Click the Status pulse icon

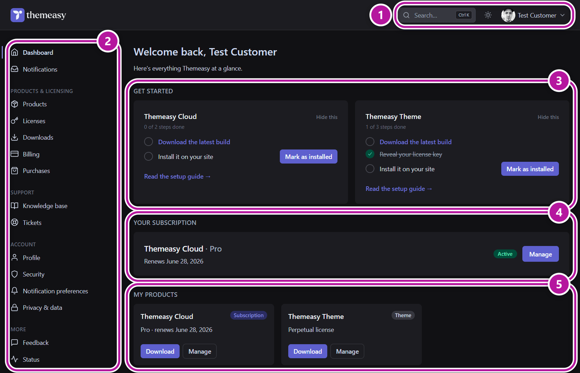pos(14,359)
